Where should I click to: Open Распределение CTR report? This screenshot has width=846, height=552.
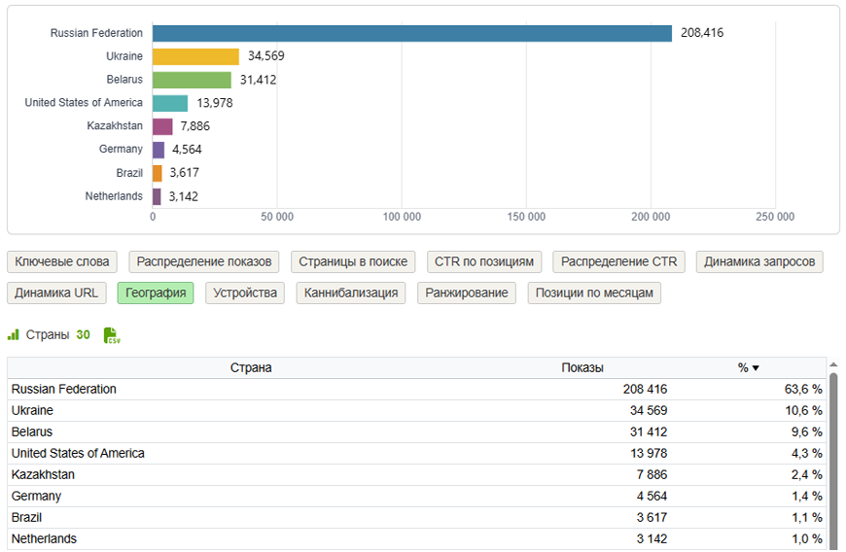(619, 261)
